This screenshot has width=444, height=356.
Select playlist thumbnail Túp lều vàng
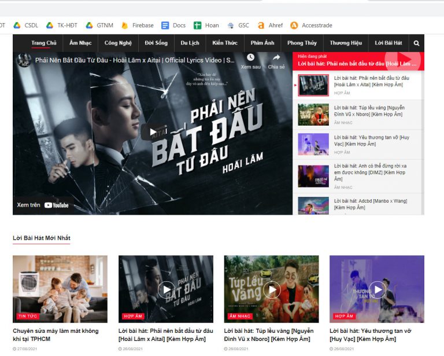point(313,115)
